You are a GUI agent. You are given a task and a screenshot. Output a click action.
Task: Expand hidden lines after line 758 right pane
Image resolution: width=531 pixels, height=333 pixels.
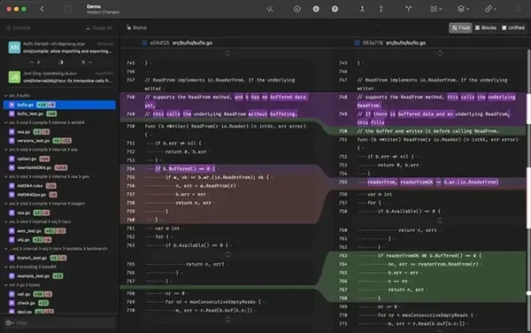(x=440, y=221)
